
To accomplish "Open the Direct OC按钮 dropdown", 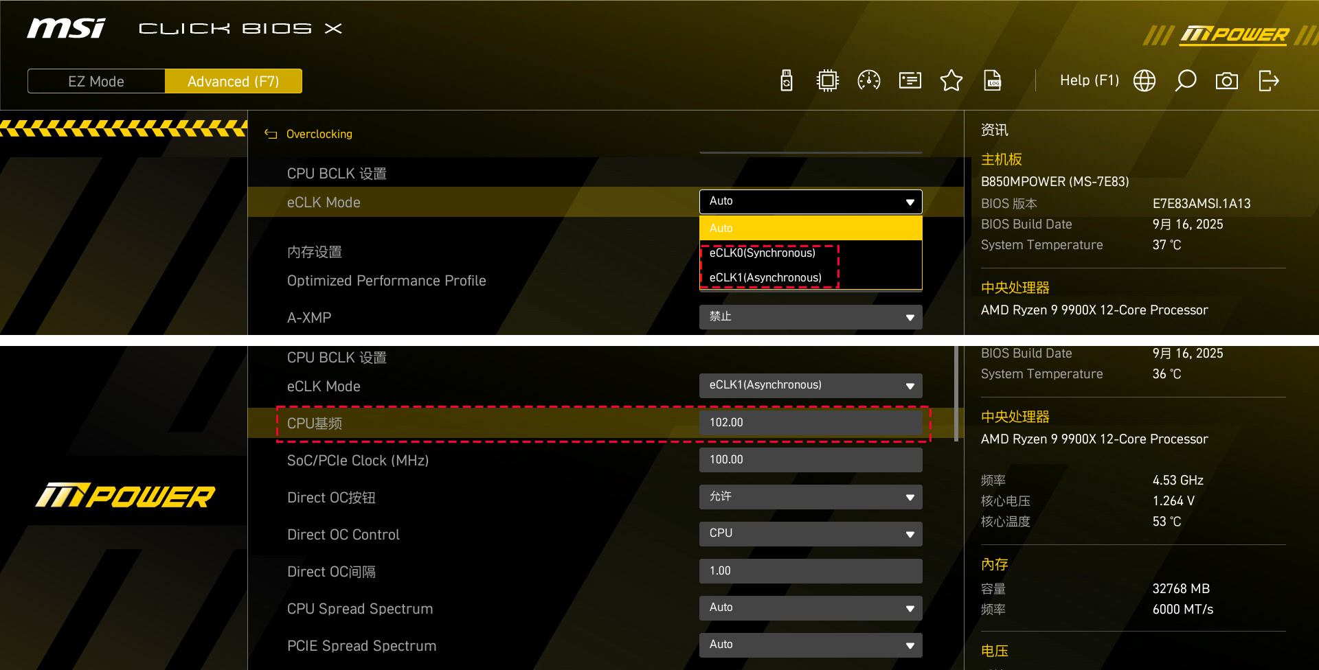I will click(x=811, y=497).
